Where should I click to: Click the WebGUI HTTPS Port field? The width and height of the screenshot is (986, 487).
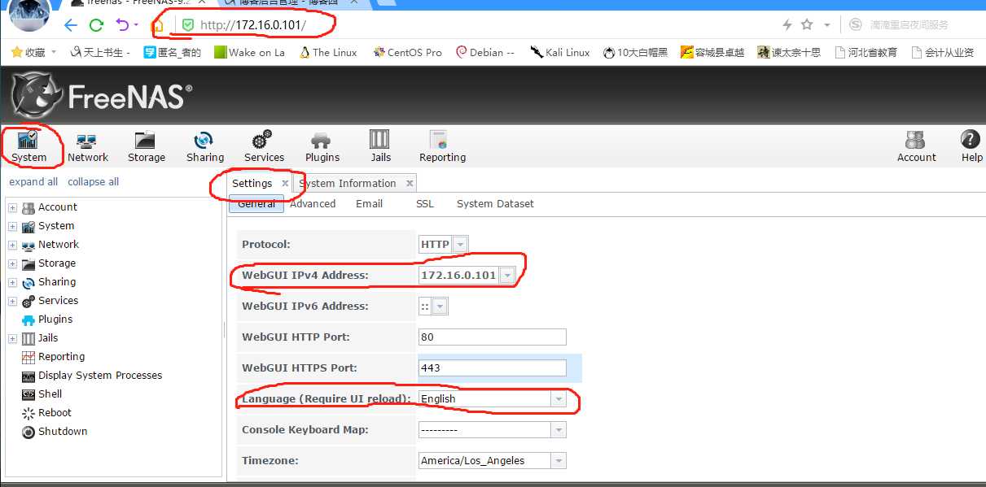coord(492,368)
